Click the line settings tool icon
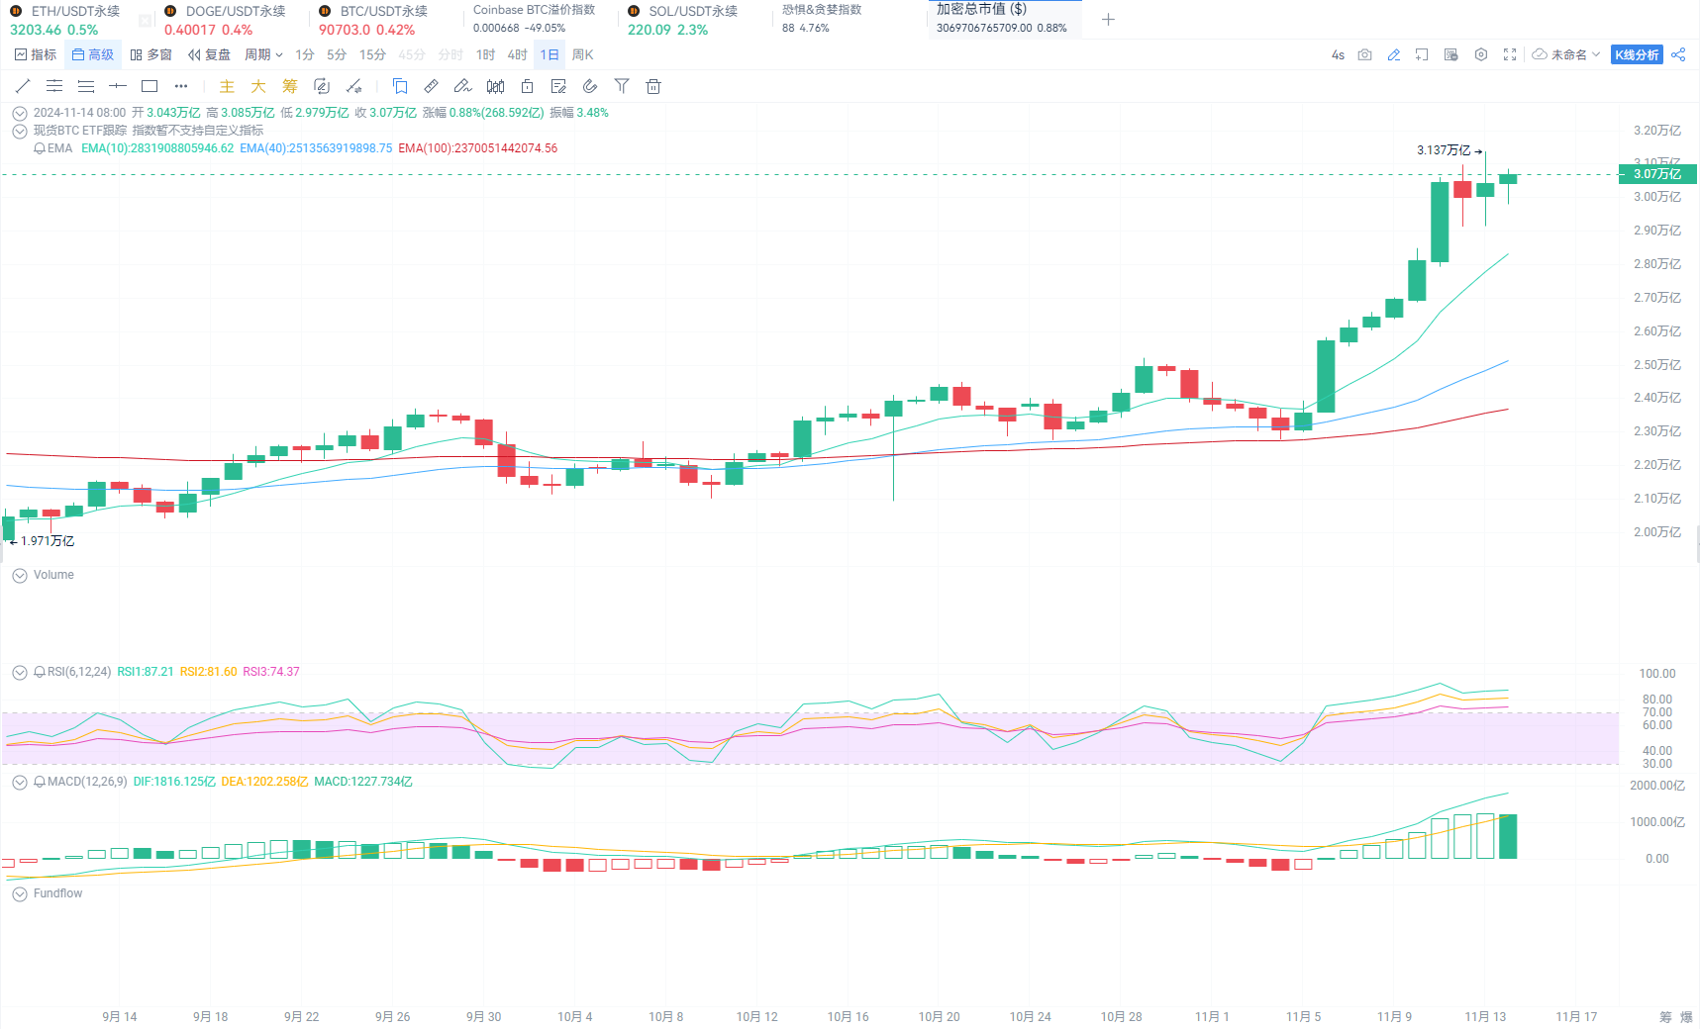1700x1029 pixels. coord(353,86)
